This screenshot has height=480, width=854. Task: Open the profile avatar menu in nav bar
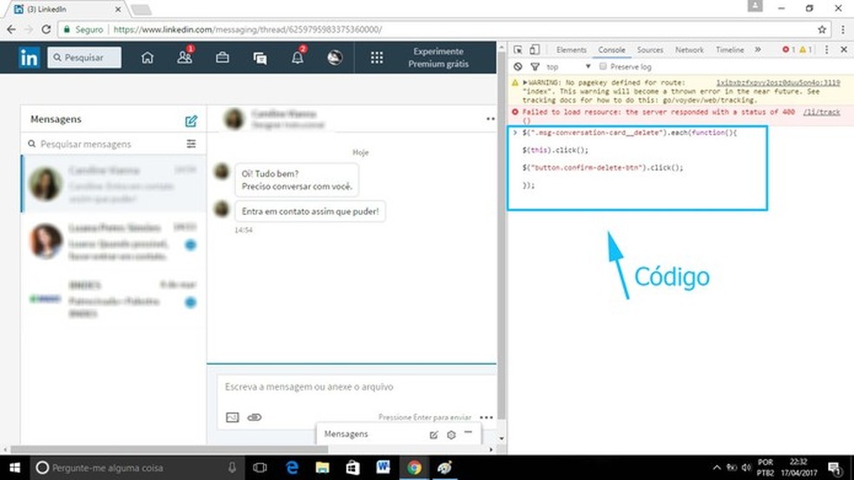pyautogui.click(x=334, y=57)
